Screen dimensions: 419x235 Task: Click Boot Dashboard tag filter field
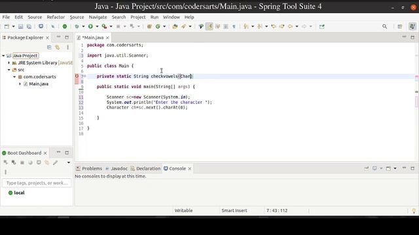pos(37,183)
